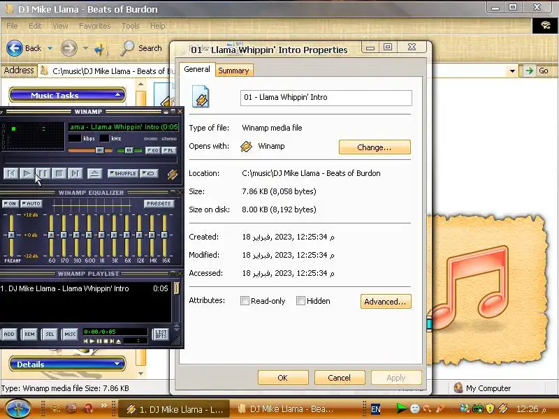Switch to the Summary tab
The height and width of the screenshot is (419, 559).
233,71
